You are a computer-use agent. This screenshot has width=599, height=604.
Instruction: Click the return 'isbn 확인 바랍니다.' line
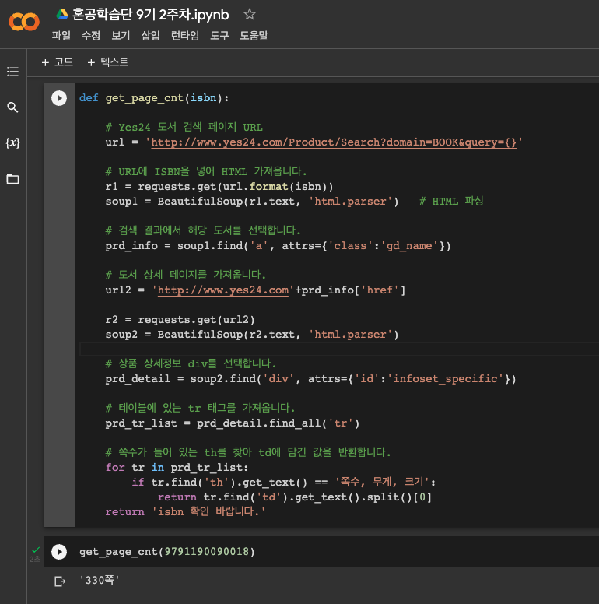pos(185,512)
